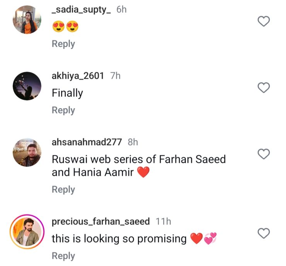Tap the heart icon beside akhiya_2601's comment
286x266 pixels.
(264, 88)
